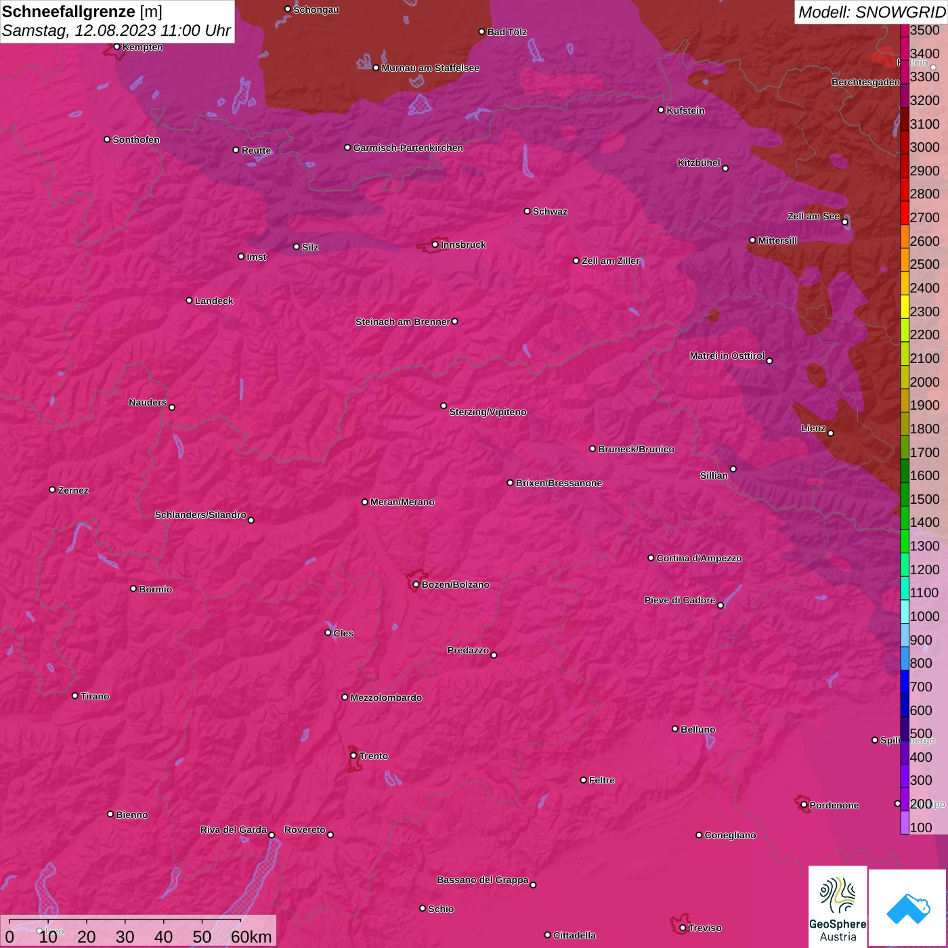The width and height of the screenshot is (948, 948).
Task: Click the Mezzolombardo label
Action: click(x=386, y=697)
